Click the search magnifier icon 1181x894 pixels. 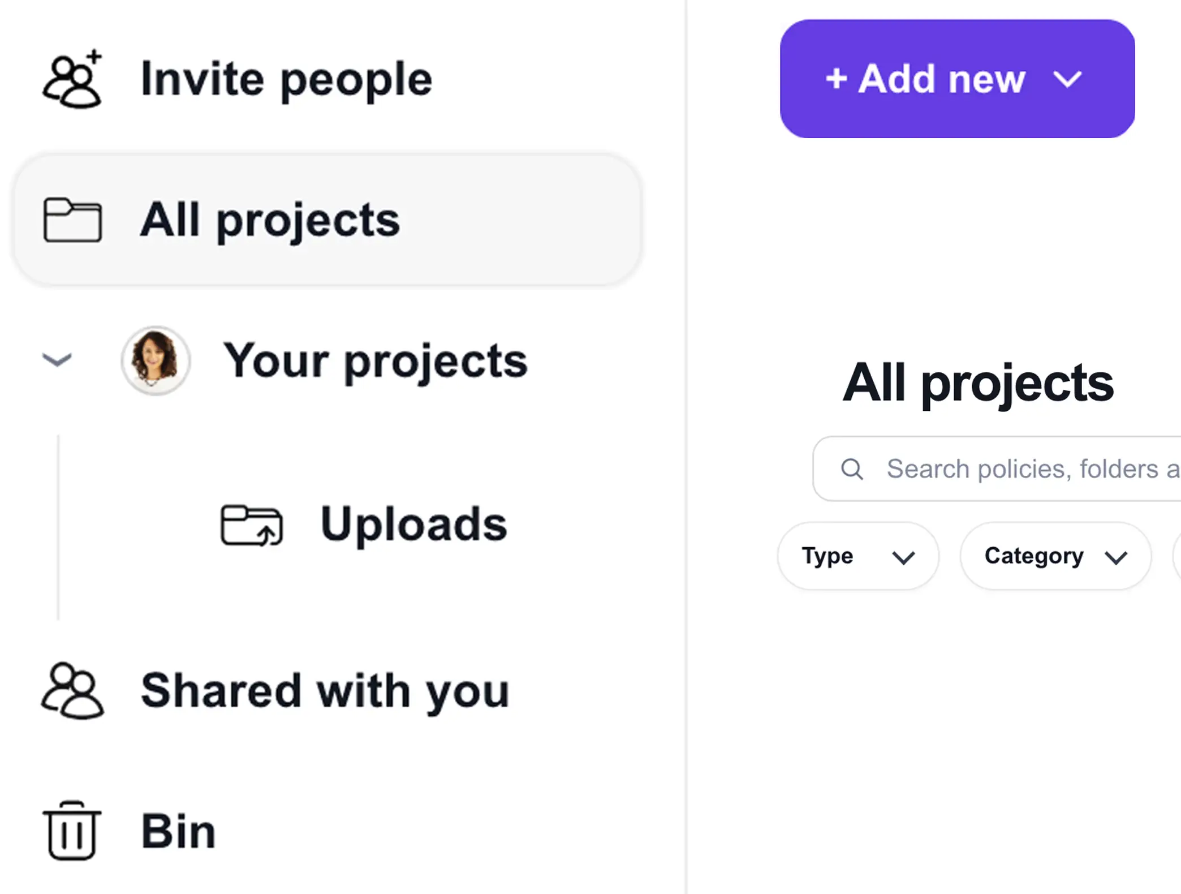click(852, 469)
